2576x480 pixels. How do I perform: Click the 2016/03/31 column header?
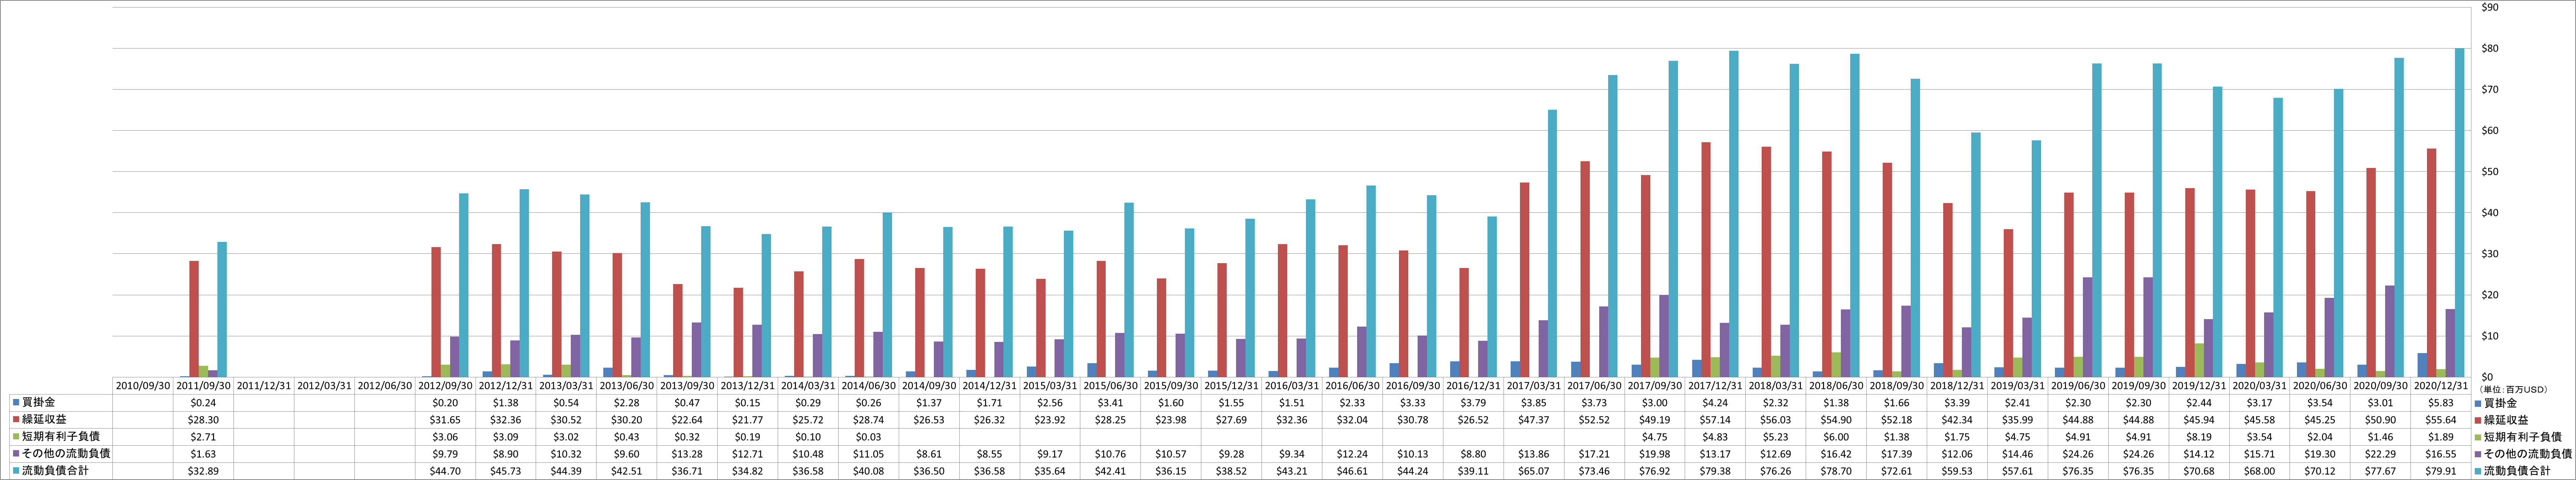point(1292,386)
